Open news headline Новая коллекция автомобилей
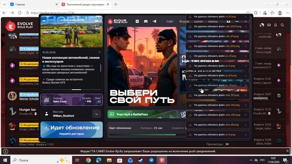Image resolution: width=292 pixels, height=164 pixels. [71, 60]
